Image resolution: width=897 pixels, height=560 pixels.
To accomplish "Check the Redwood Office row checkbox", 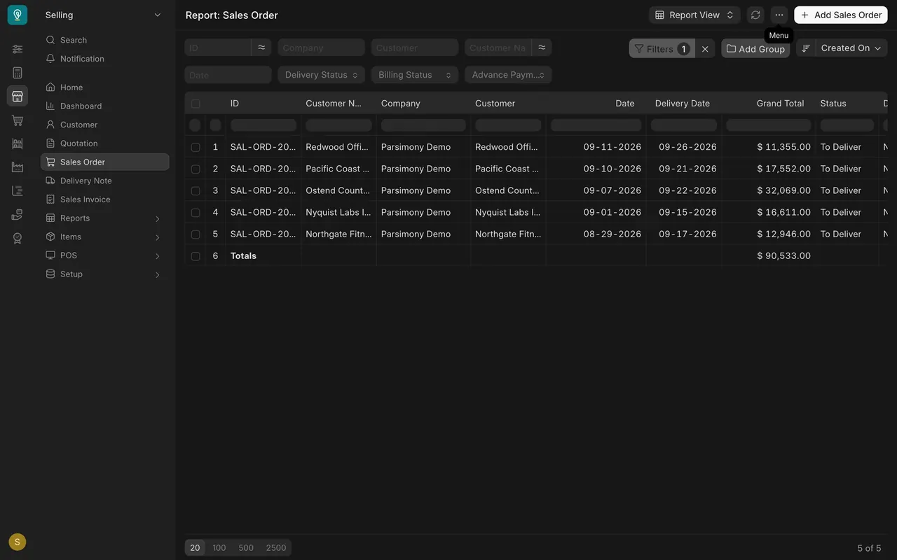I will click(196, 147).
